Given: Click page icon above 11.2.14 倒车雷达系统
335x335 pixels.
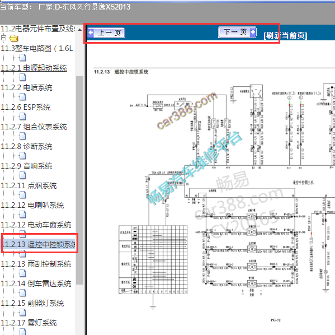Looking at the screenshot, I should pos(22,273).
